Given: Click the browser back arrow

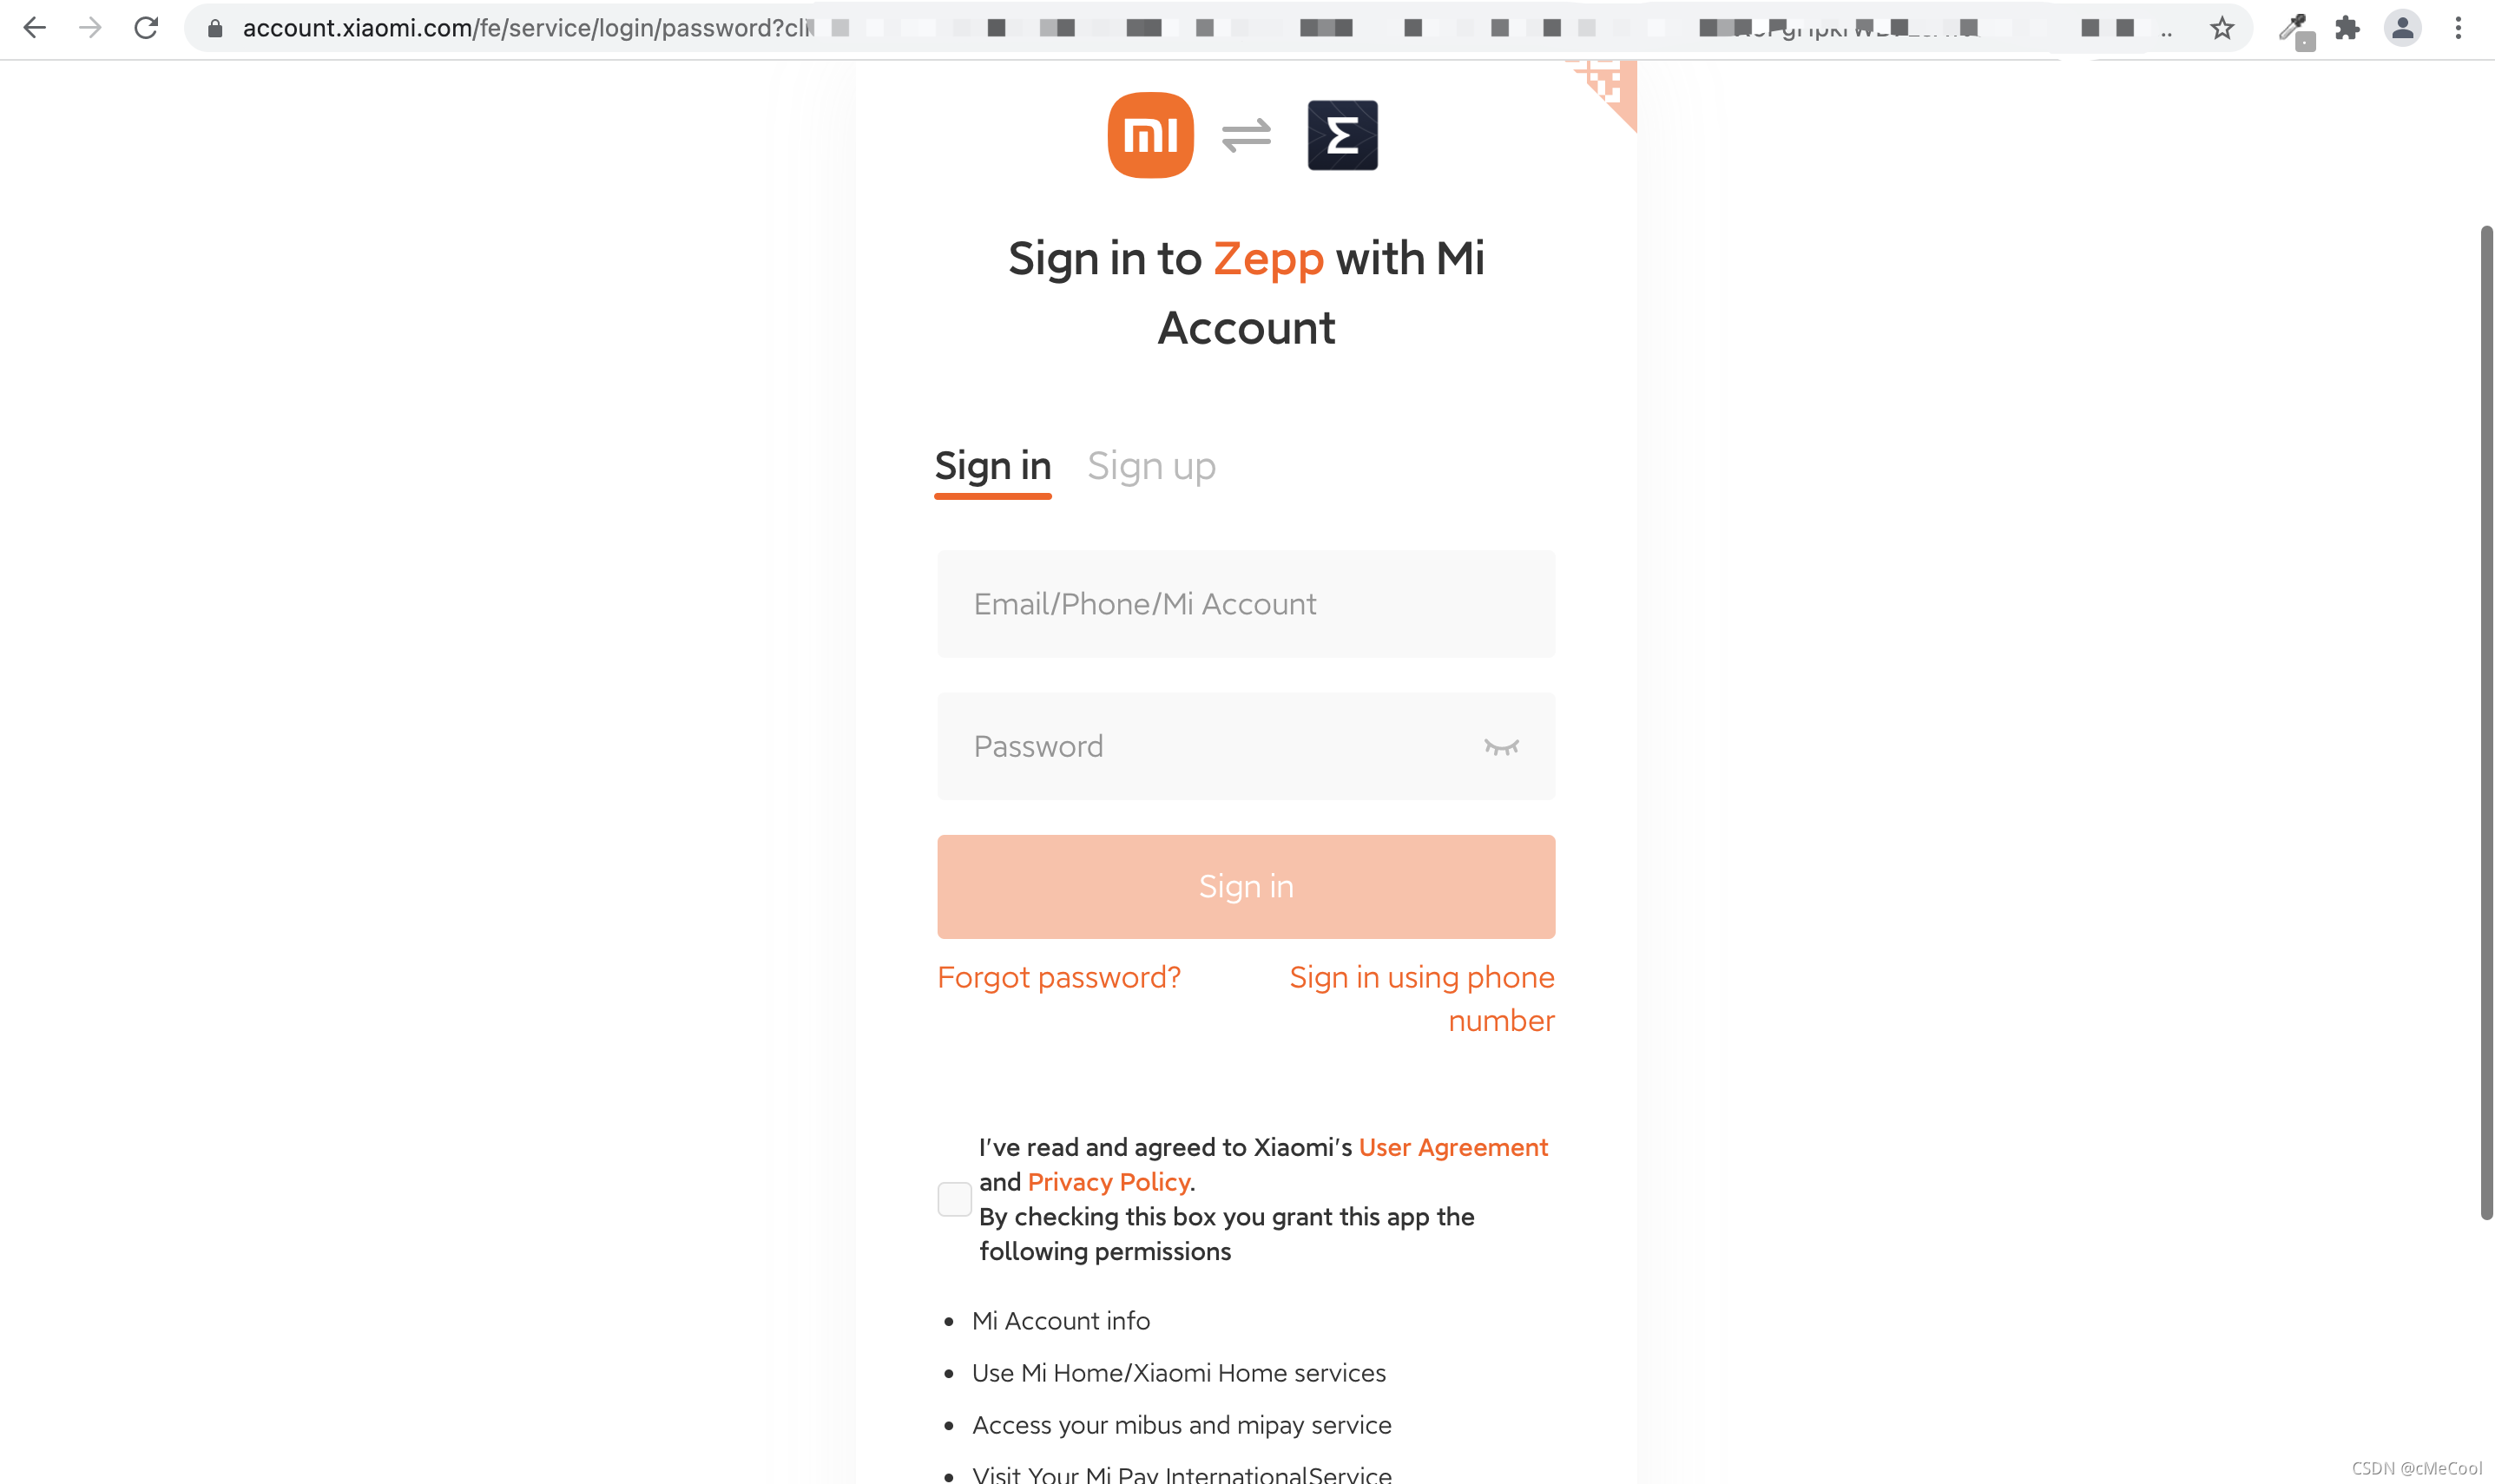Looking at the screenshot, I should click(35, 28).
